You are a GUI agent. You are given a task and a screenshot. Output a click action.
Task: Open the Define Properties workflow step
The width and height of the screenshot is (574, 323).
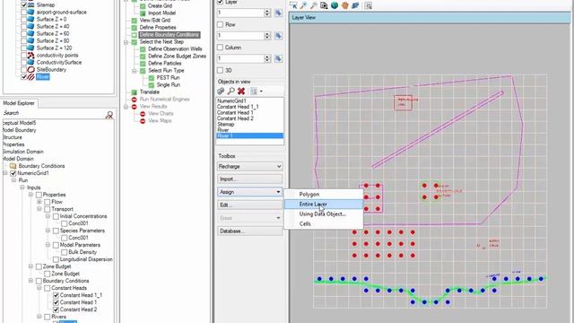pos(158,28)
